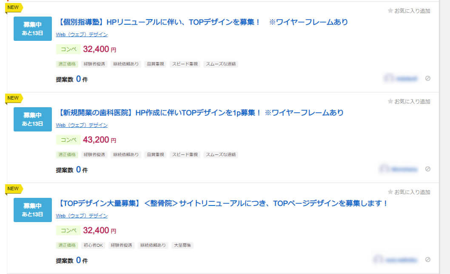450x274 pixels.
Task: Click the client avatar on the 歯科医院 listing
Action: click(384, 169)
